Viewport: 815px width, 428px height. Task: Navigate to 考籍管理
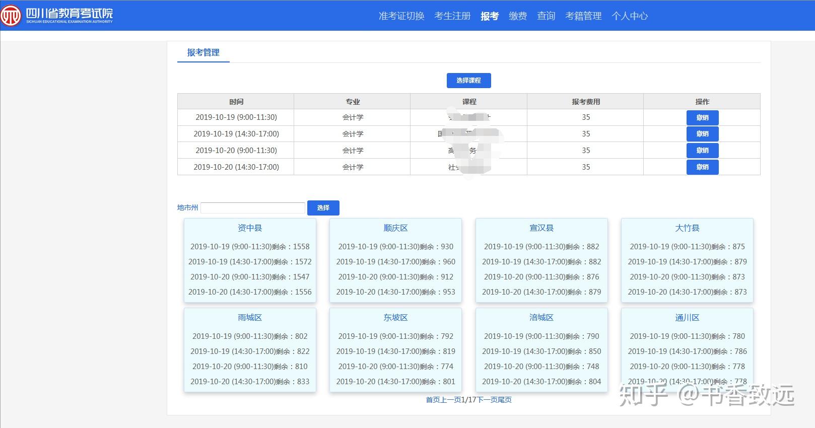pyautogui.click(x=583, y=16)
